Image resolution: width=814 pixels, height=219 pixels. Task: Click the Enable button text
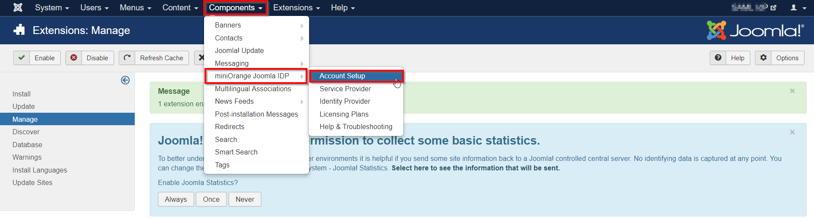[x=45, y=58]
